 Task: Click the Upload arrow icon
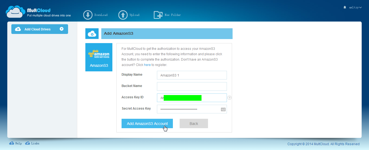pos(123,15)
